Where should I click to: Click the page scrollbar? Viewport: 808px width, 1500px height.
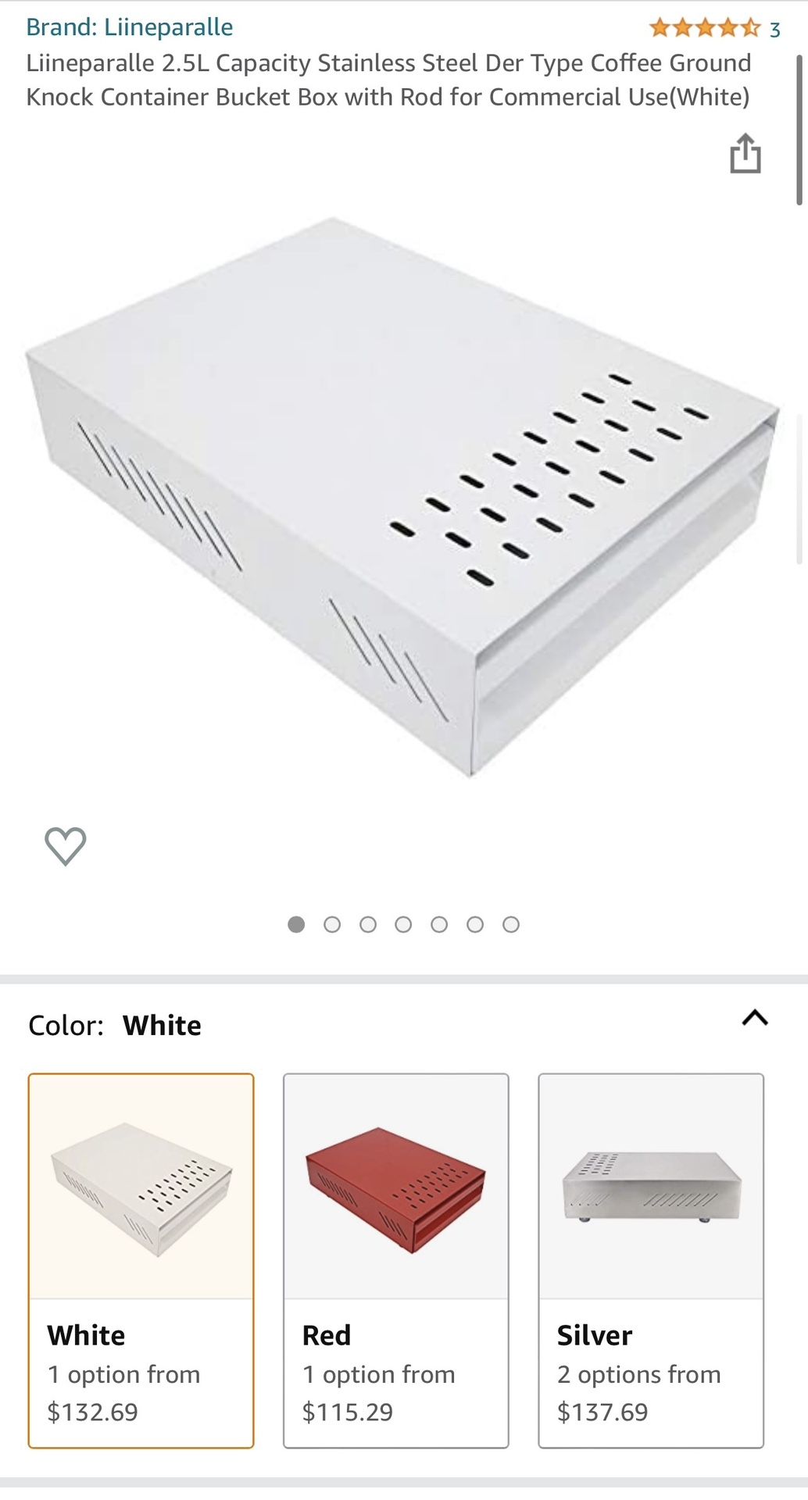click(x=799, y=130)
